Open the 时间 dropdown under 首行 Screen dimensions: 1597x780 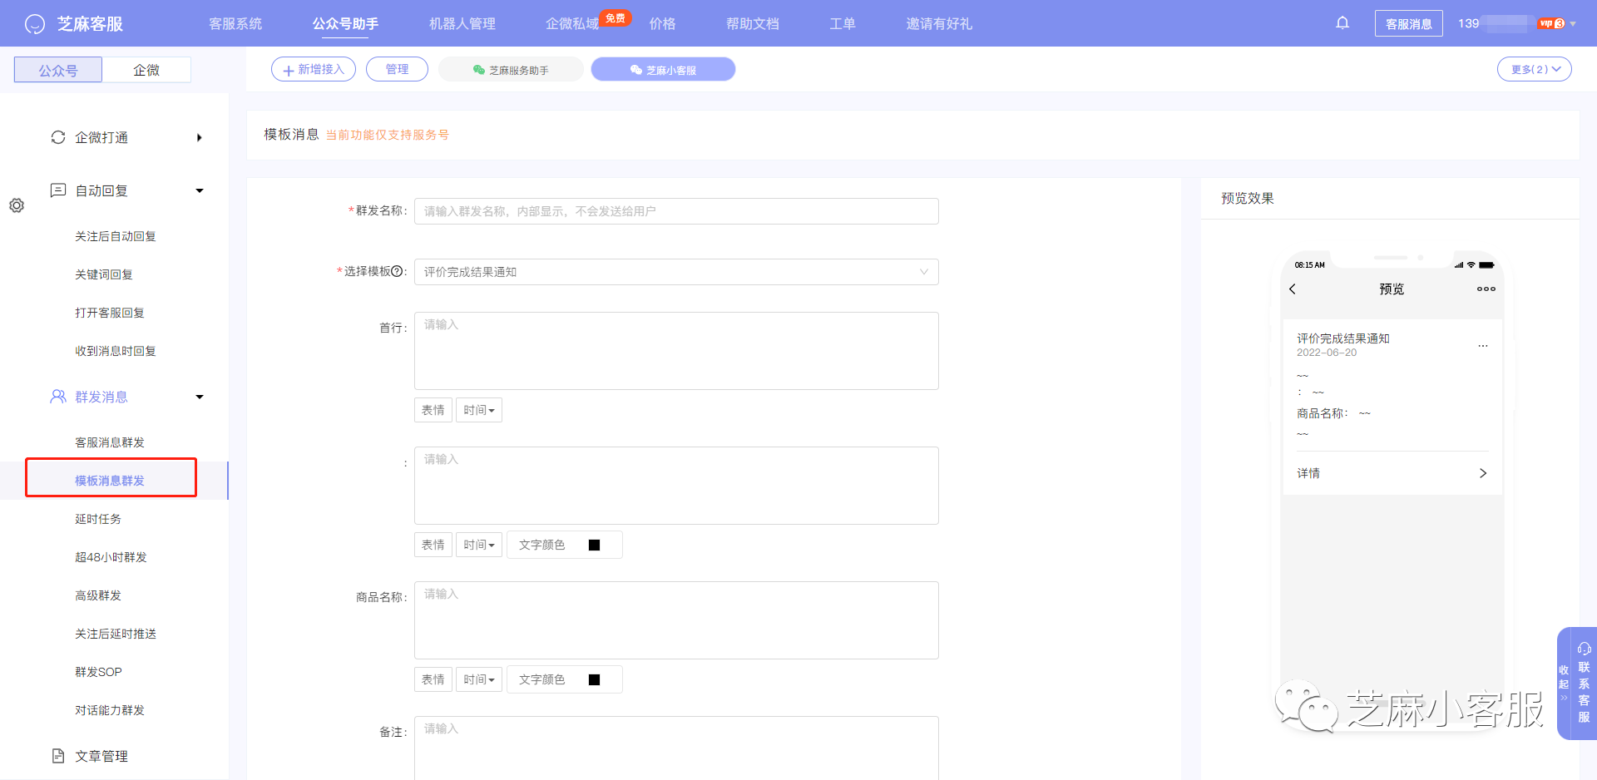pos(479,410)
